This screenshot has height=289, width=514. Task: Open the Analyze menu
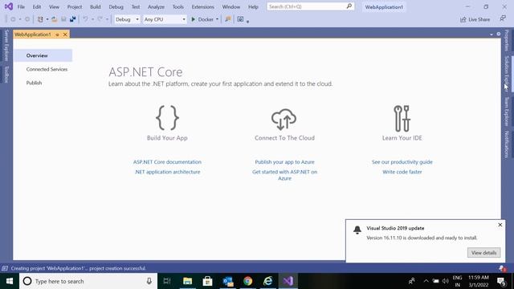tap(156, 6)
